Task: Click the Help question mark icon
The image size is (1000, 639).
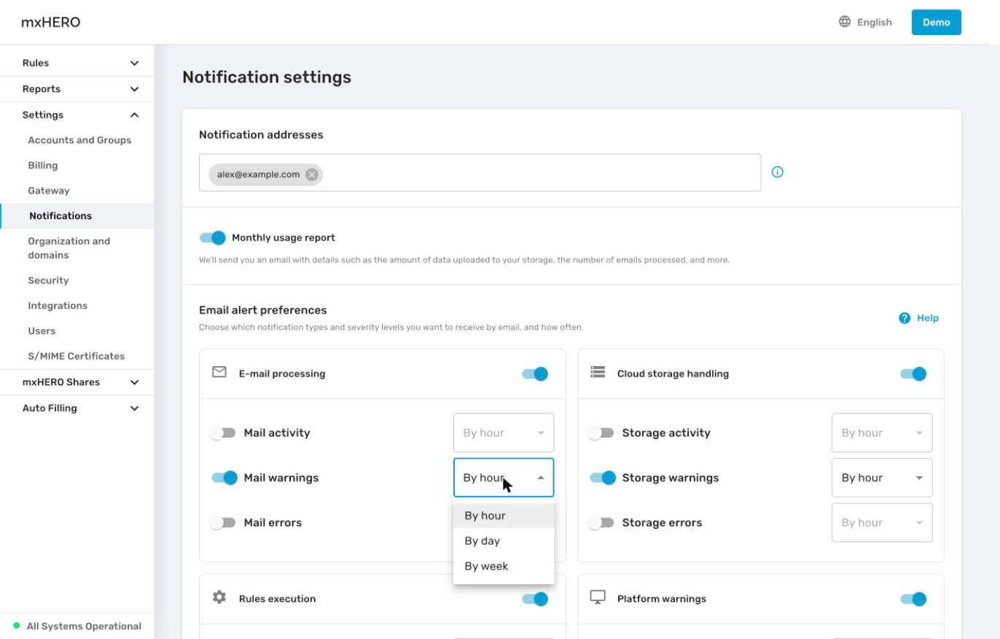Action: (x=905, y=318)
